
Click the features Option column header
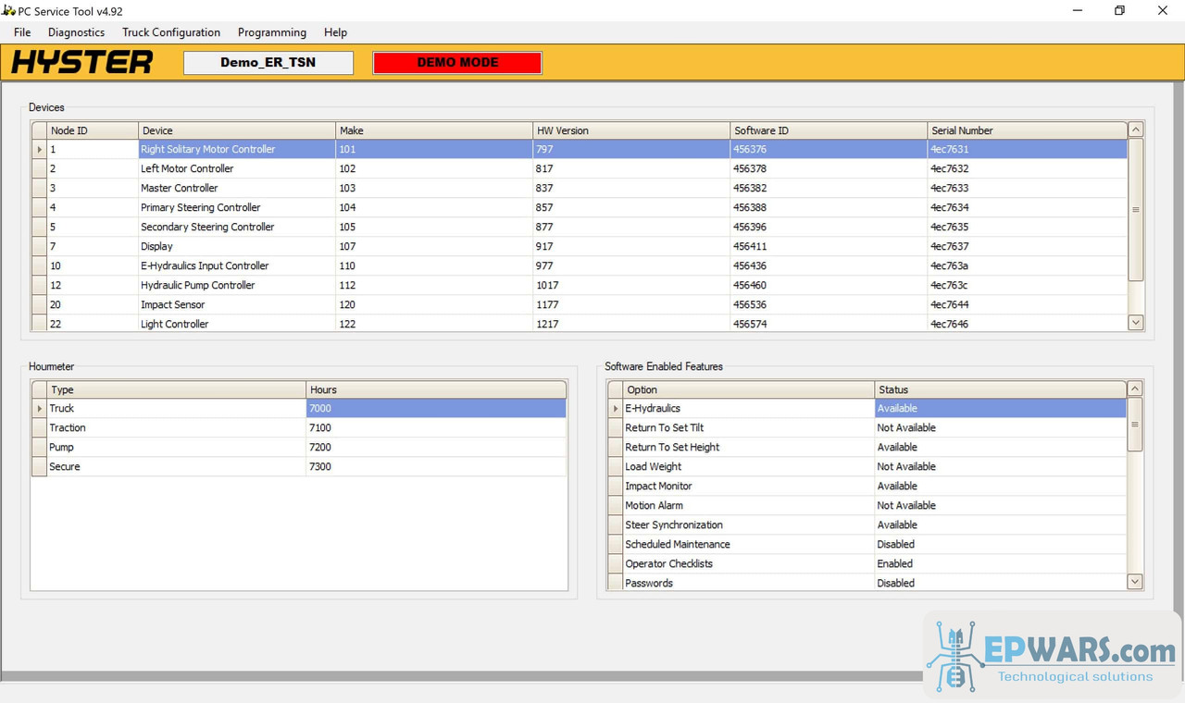748,389
